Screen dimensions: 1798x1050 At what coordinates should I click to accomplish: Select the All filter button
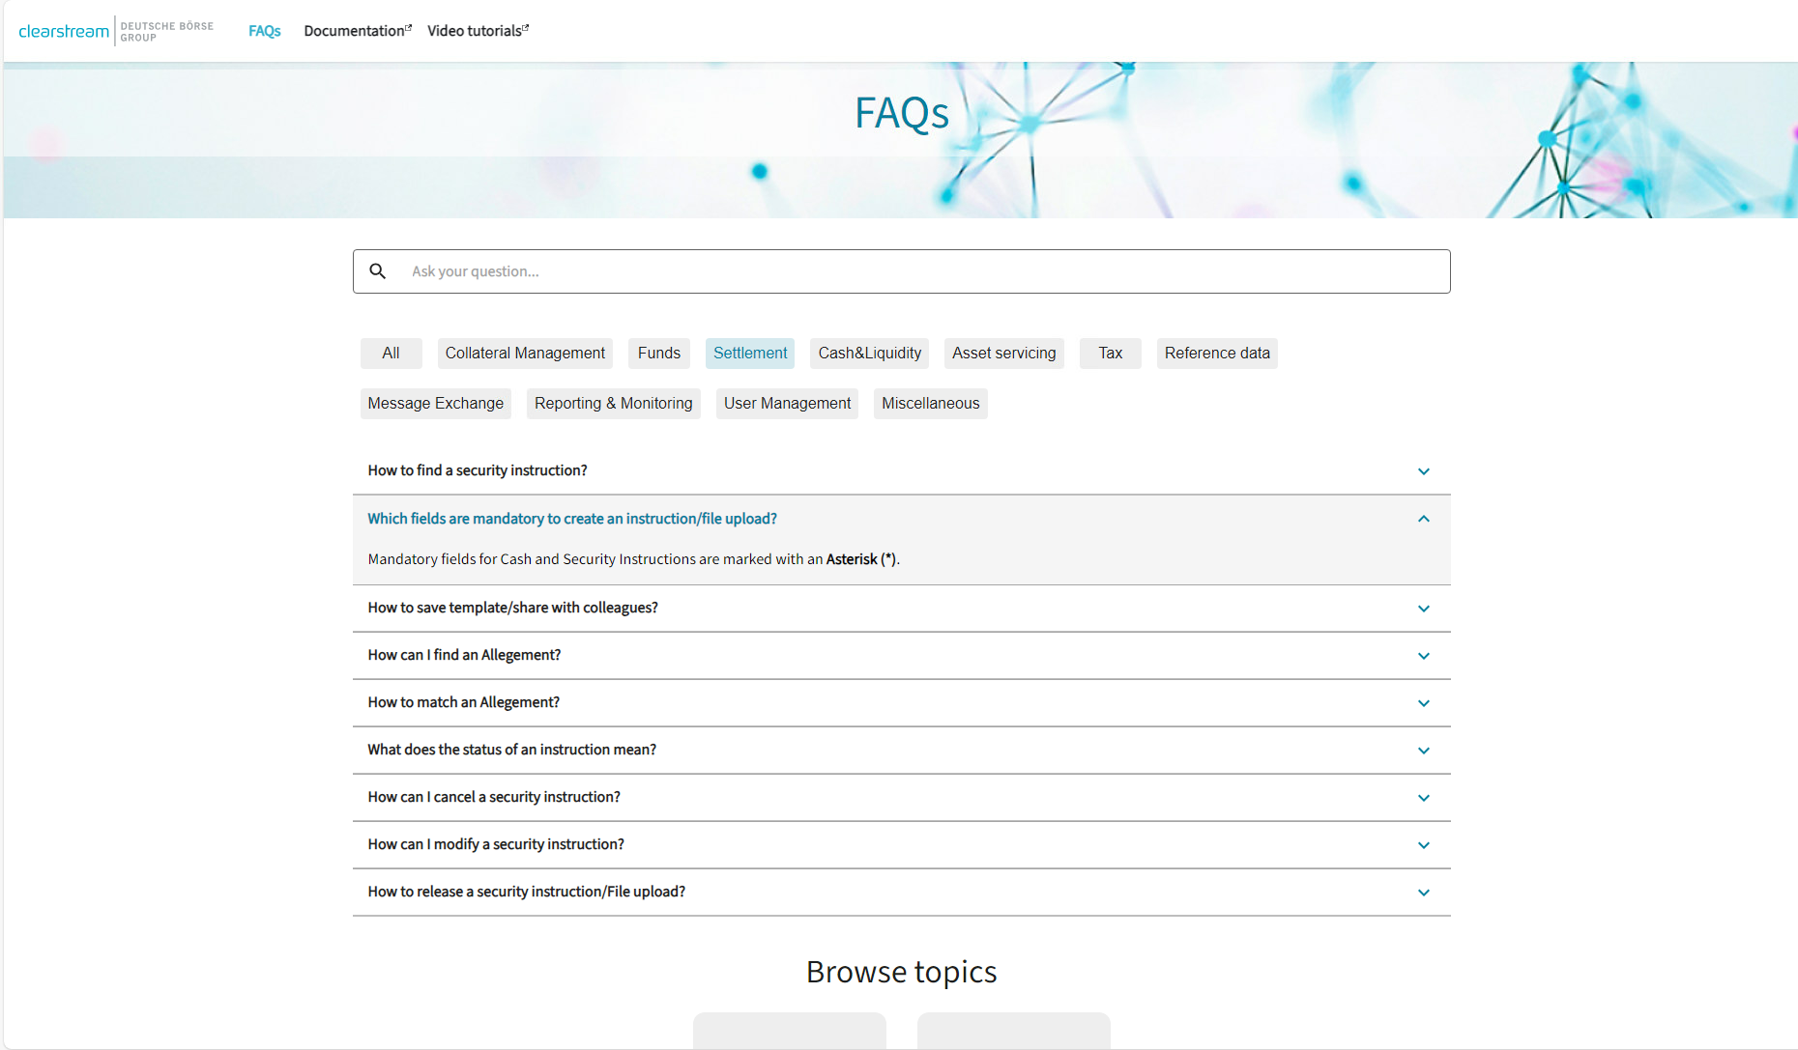click(391, 353)
